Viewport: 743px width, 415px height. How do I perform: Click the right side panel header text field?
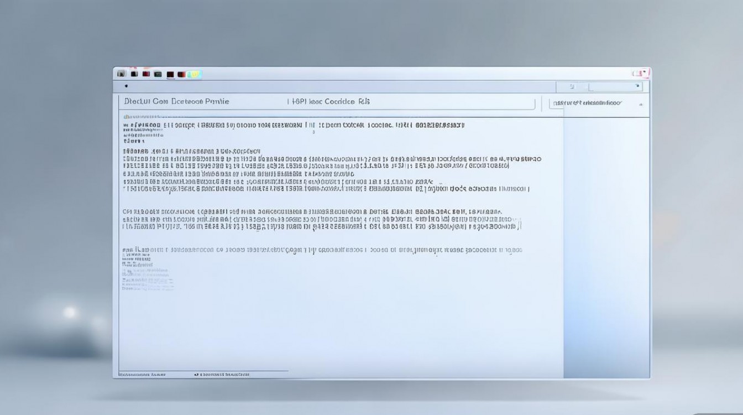tap(587, 103)
